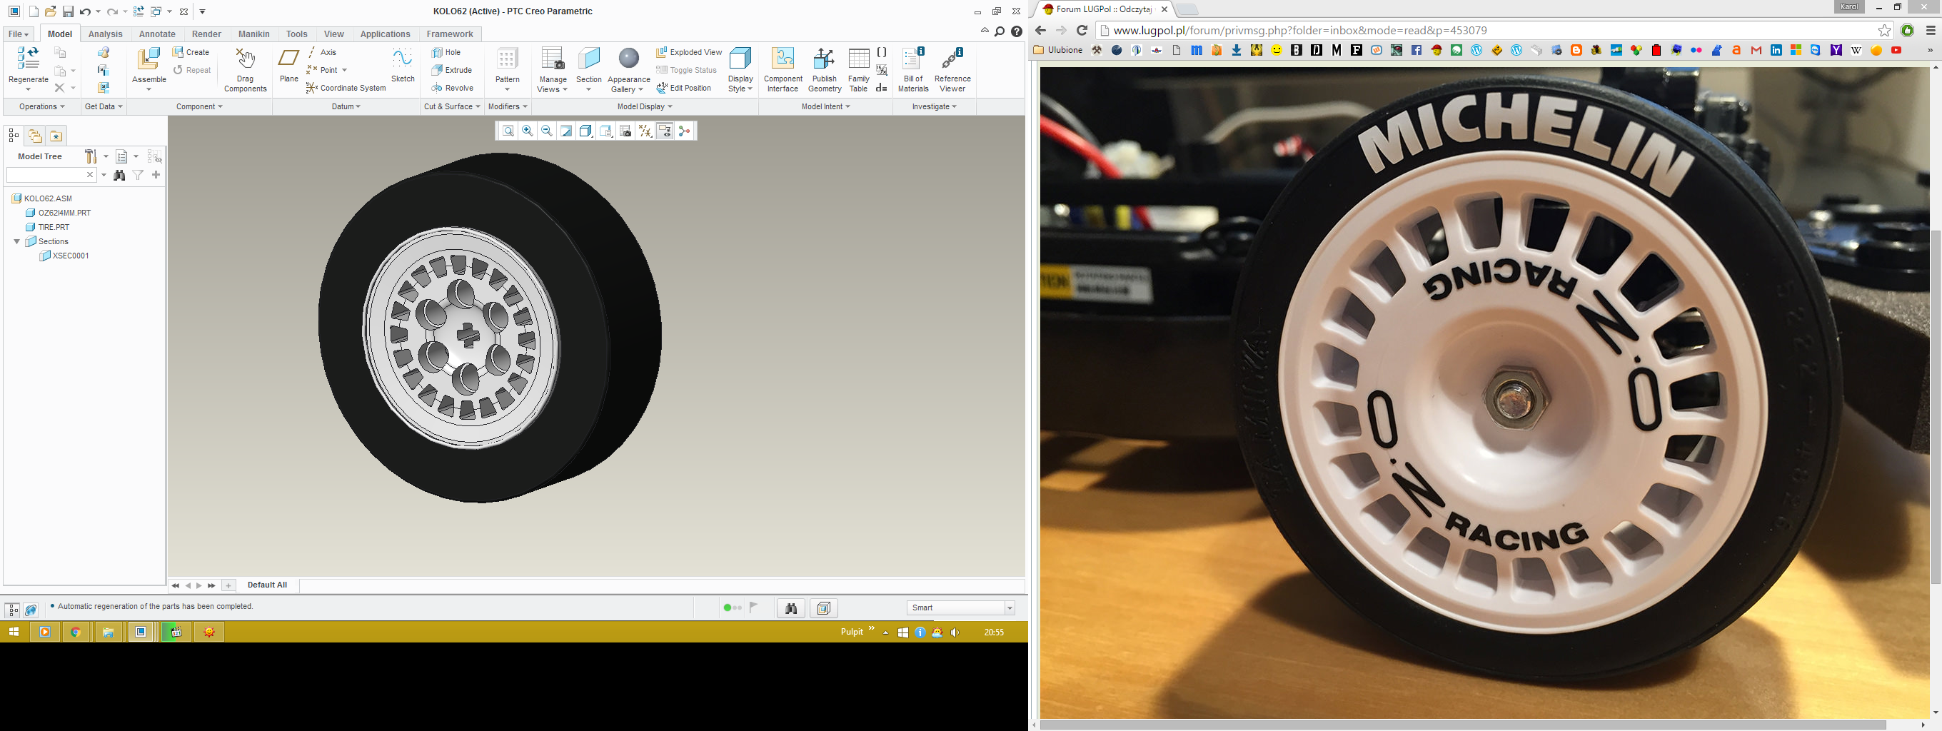Expand the Operations group dropdown
1942x731 pixels.
click(x=42, y=107)
